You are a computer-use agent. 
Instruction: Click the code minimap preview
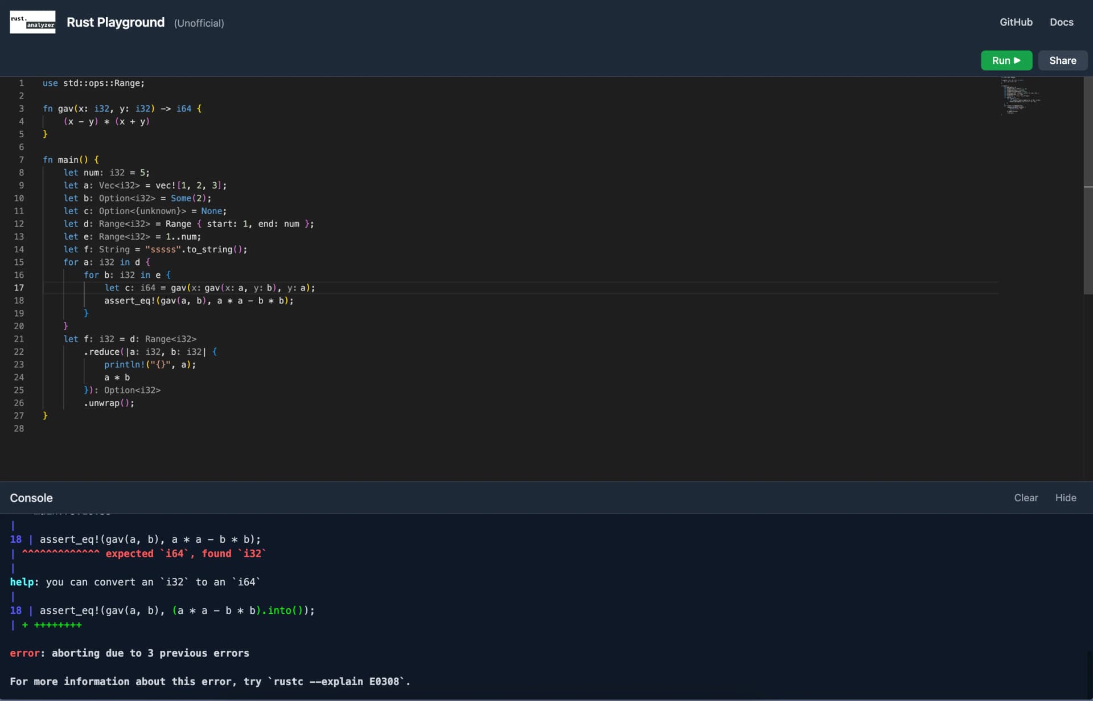1021,96
